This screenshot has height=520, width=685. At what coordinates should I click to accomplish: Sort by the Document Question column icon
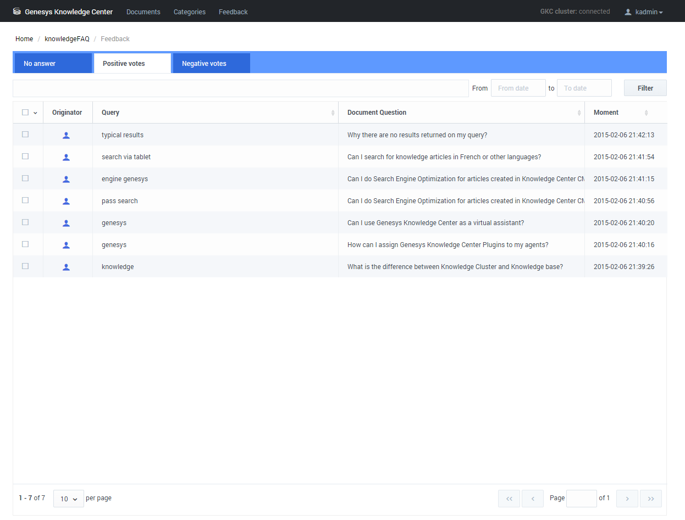coord(579,113)
